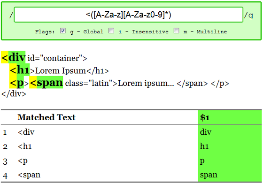Uncheck the g - Global flag checkbox
The height and width of the screenshot is (184, 263).
(63, 31)
